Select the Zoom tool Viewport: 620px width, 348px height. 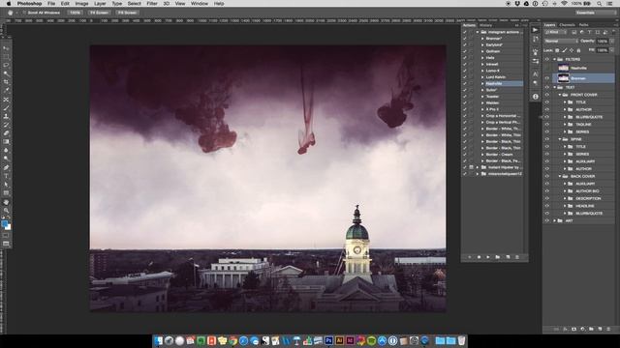6,211
